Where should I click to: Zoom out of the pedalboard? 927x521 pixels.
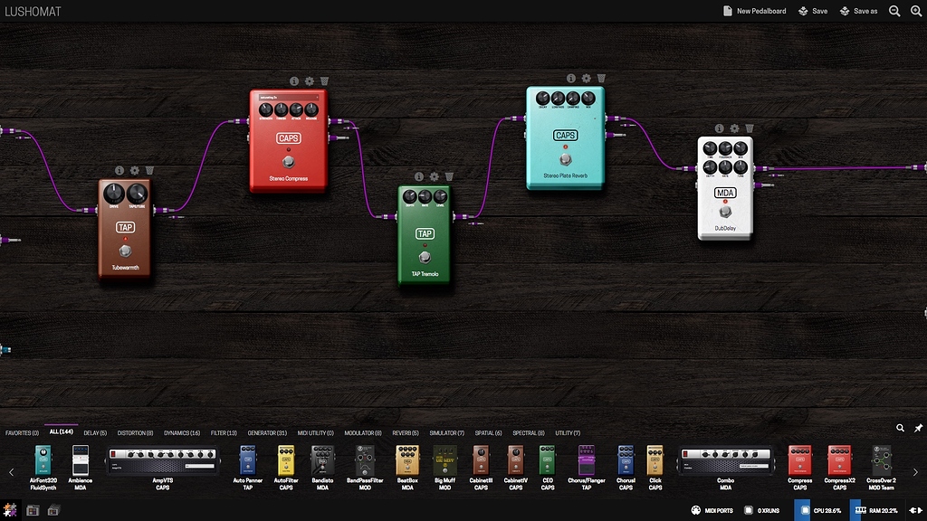[916, 11]
